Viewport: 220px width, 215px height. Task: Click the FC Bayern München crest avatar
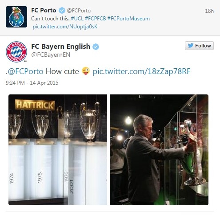click(16, 52)
